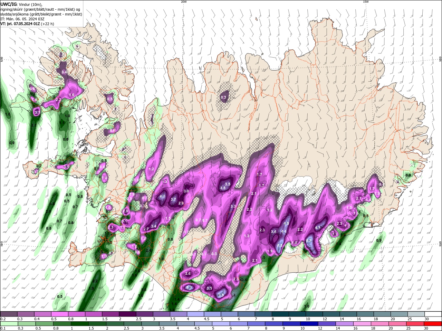Click the header text "UWC/IG: Vindur (10m)"
The width and height of the screenshot is (442, 331).
click(x=21, y=4)
